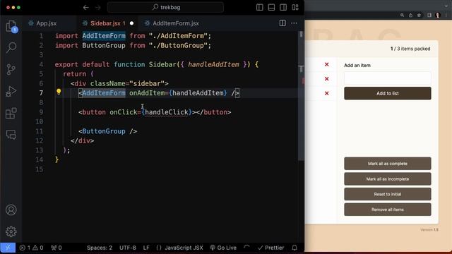Click the handleAddItem parameter on line 4

(213, 64)
